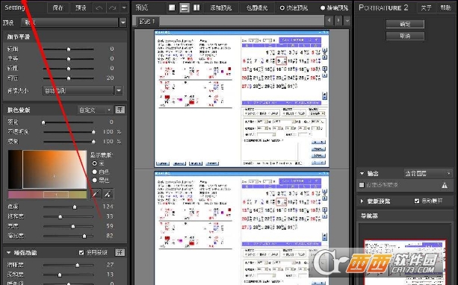Image resolution: width=458 pixels, height=285 pixels.
Task: Click the lower preview image pane
Action: pos(241,228)
